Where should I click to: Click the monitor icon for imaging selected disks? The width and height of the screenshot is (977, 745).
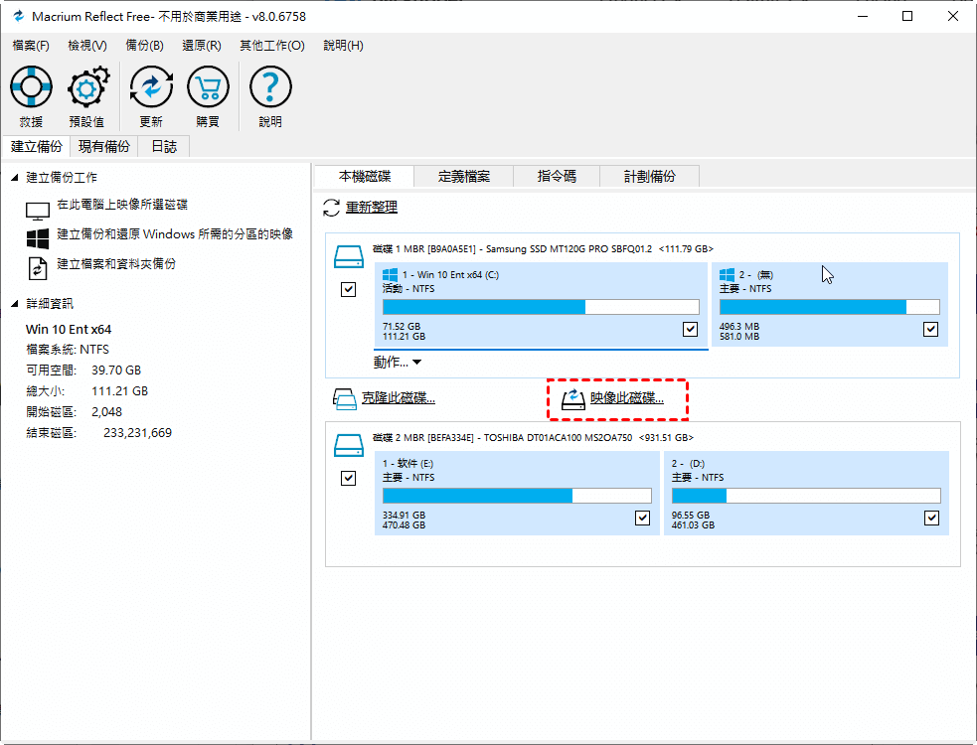(38, 211)
